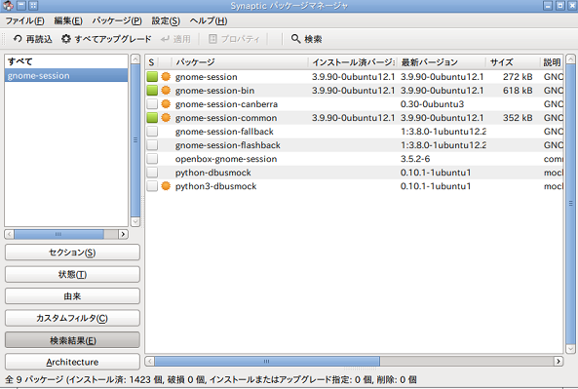Sort by the S status column header
The width and height of the screenshot is (578, 389).
pos(151,62)
